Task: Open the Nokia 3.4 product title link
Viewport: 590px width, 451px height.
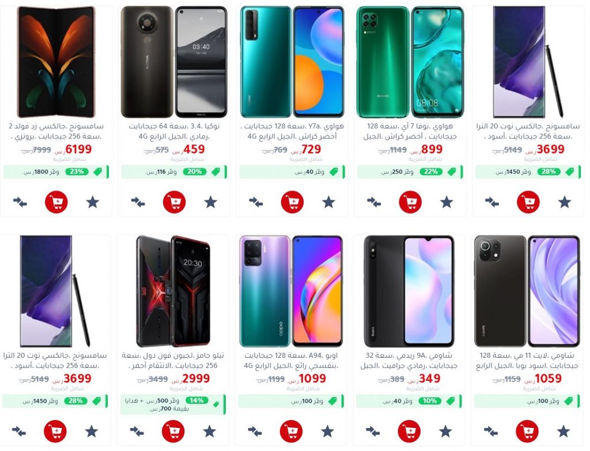Action: (x=174, y=131)
